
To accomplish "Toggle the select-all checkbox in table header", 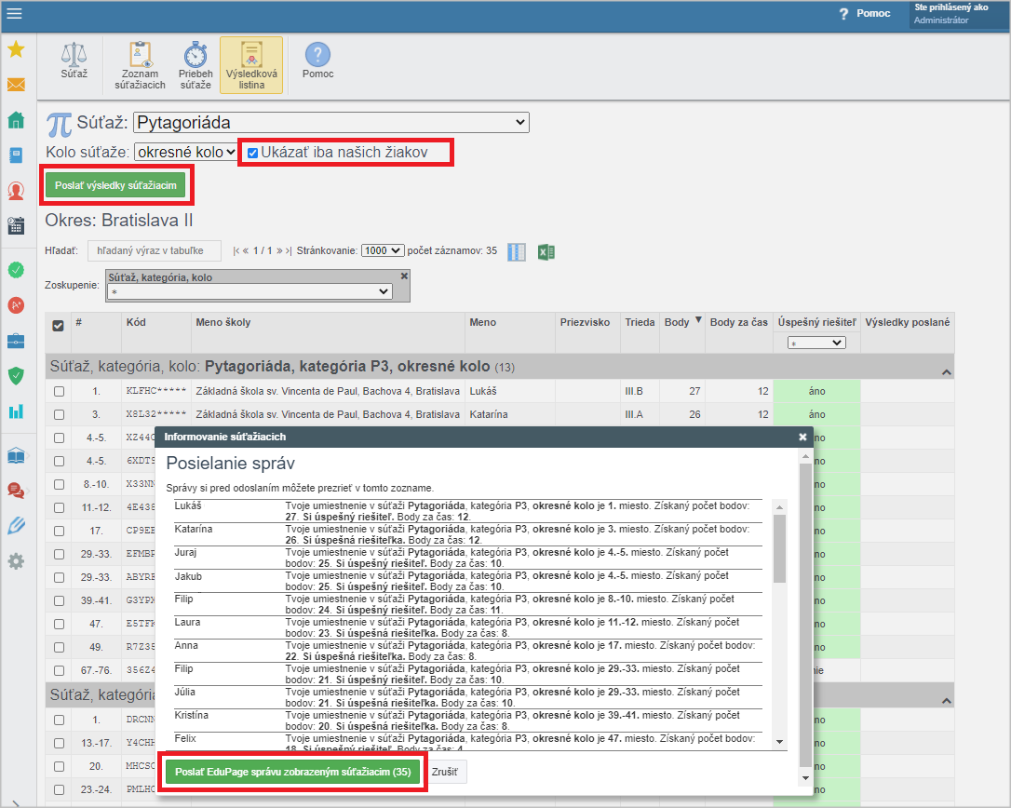I will tap(58, 326).
